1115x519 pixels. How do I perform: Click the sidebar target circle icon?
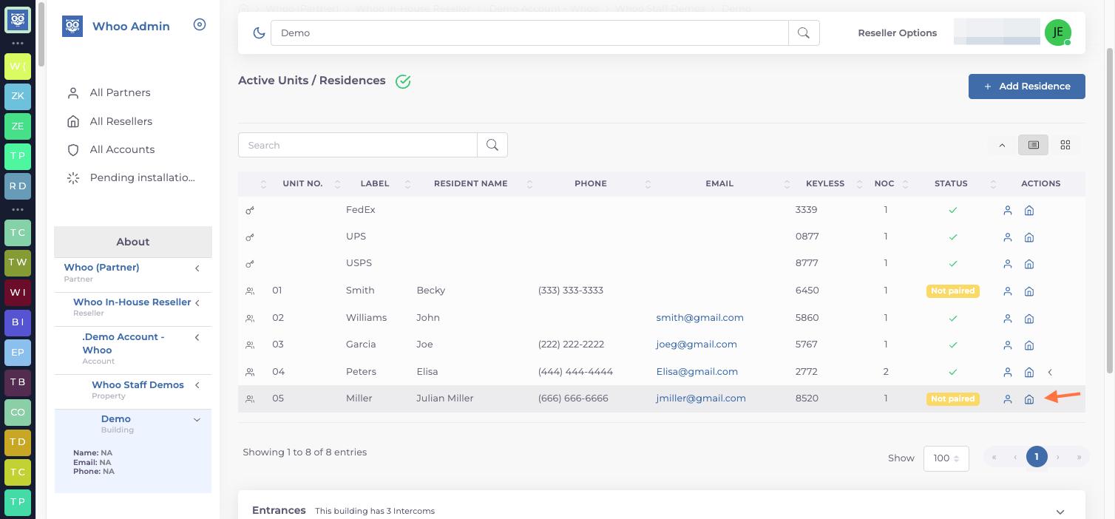(199, 25)
